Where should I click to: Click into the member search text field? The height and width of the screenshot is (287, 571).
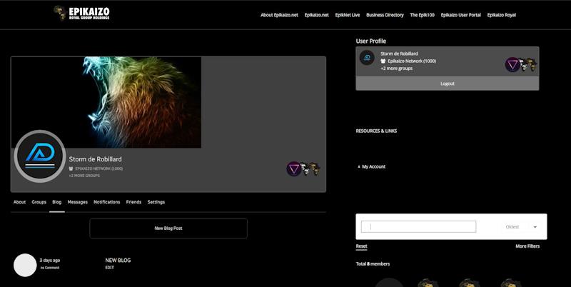click(x=418, y=227)
